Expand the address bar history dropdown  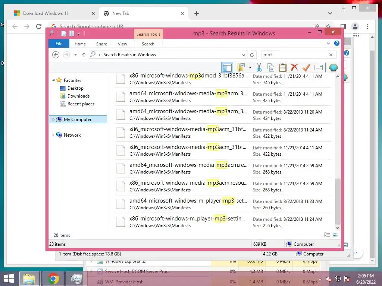pyautogui.click(x=244, y=55)
